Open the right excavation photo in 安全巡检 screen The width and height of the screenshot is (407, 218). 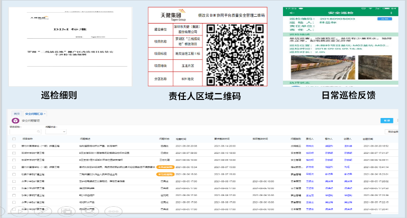[x=375, y=68]
